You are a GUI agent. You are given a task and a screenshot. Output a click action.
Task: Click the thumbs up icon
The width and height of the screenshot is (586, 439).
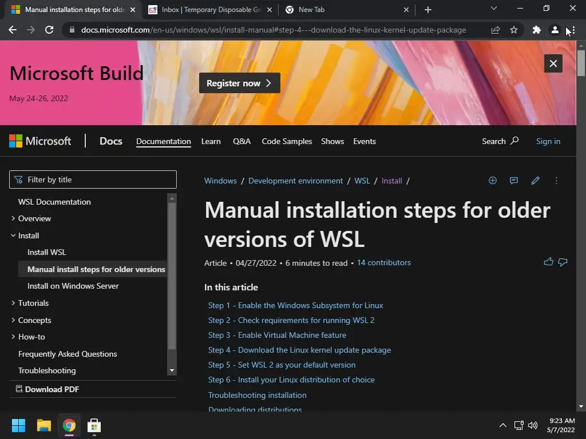549,262
